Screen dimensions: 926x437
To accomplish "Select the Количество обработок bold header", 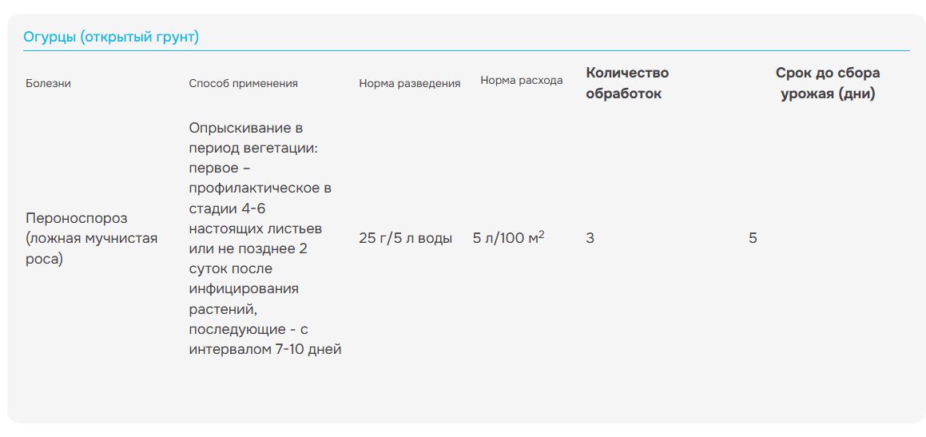I will (627, 83).
